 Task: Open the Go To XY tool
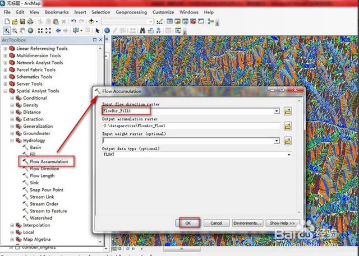click(x=158, y=30)
